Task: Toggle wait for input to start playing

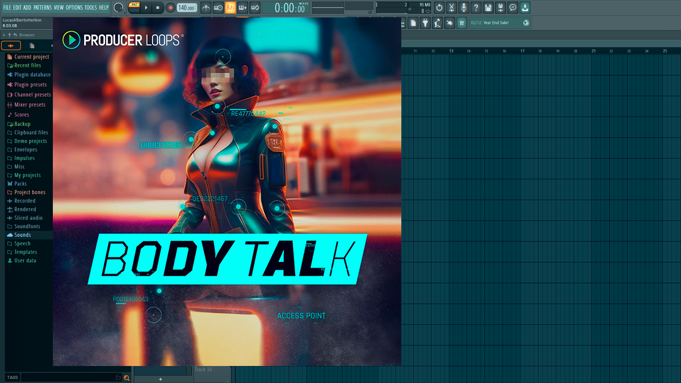Action: [218, 7]
